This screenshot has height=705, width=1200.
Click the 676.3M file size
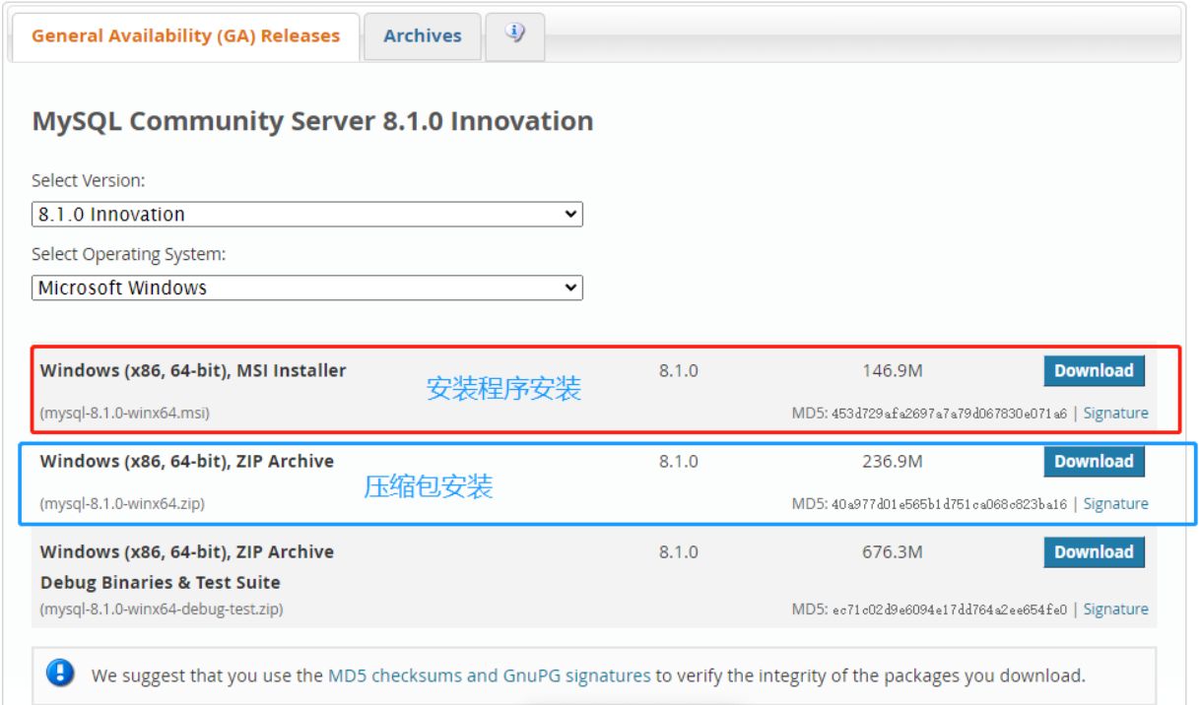pyautogui.click(x=893, y=552)
